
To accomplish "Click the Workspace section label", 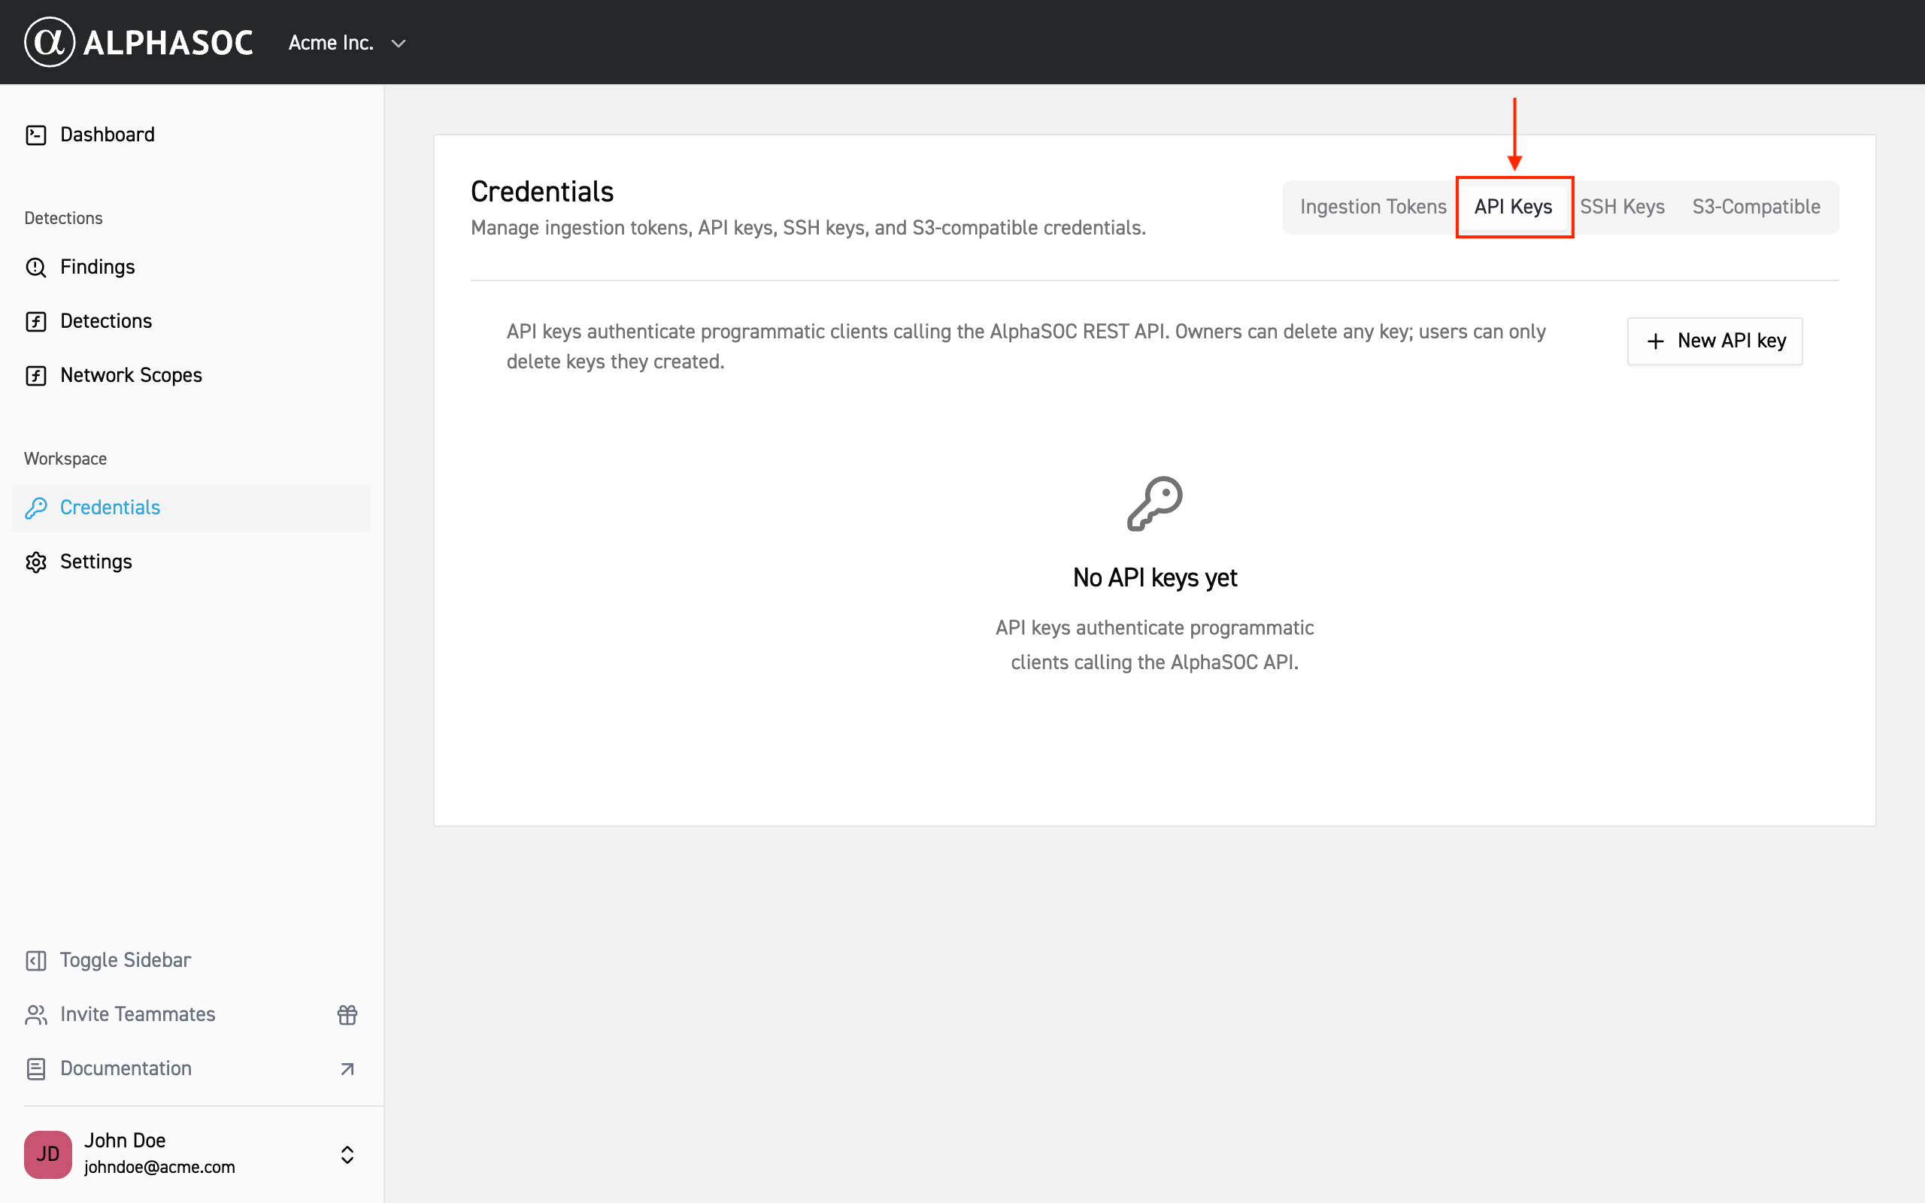I will point(65,459).
